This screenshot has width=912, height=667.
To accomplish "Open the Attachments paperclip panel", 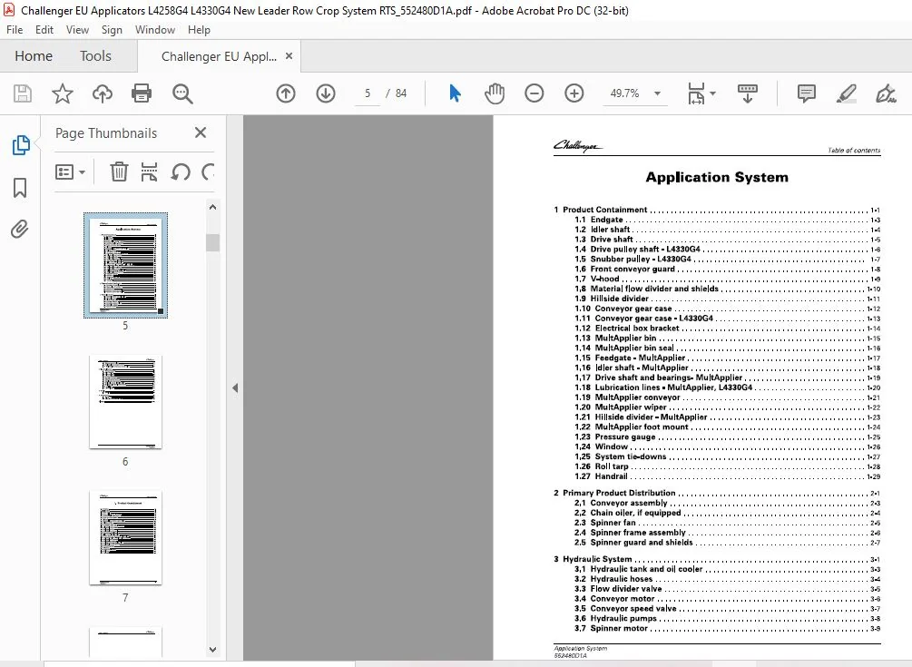I will coord(19,229).
